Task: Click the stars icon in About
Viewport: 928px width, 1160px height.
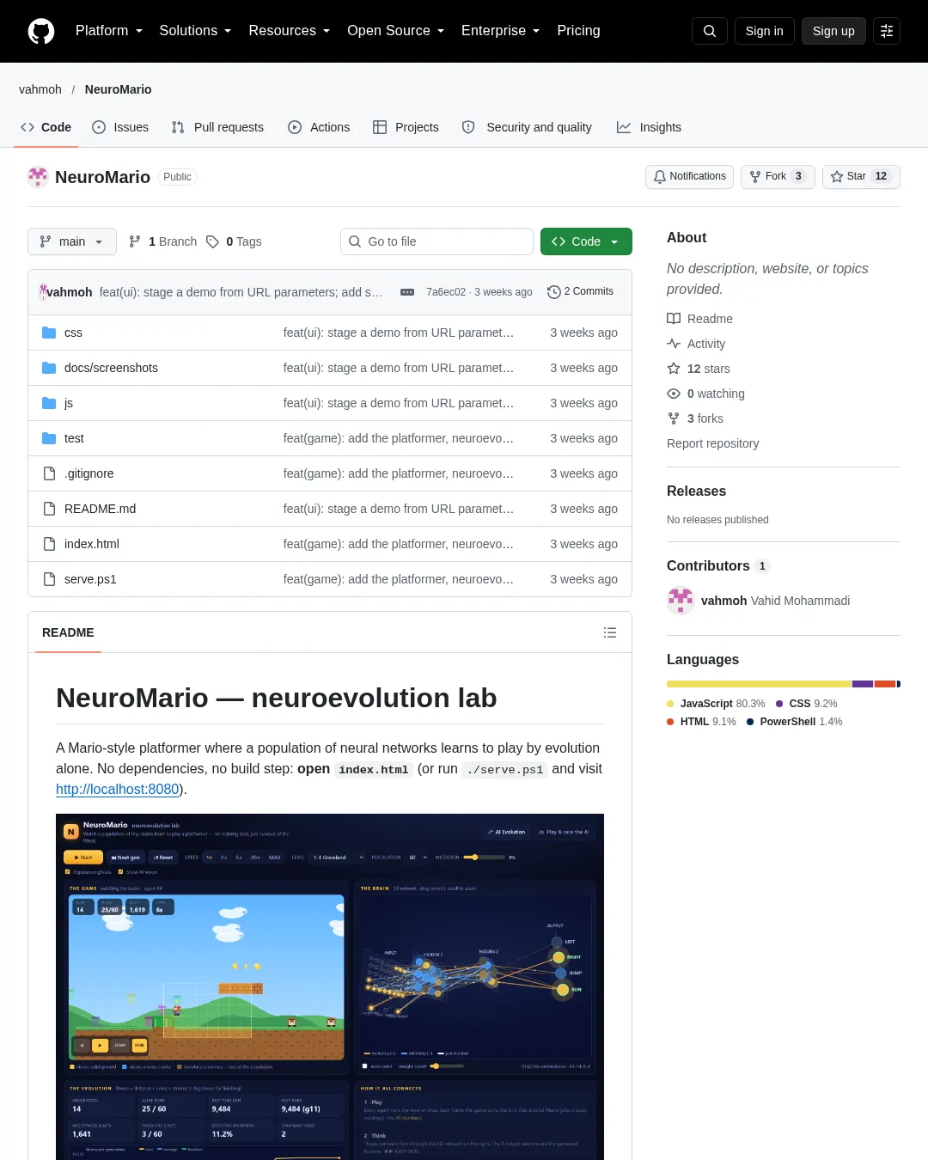Action: [x=674, y=369]
